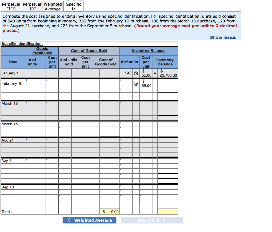Click Aug 21 goods purchased units field

(x=32, y=140)
